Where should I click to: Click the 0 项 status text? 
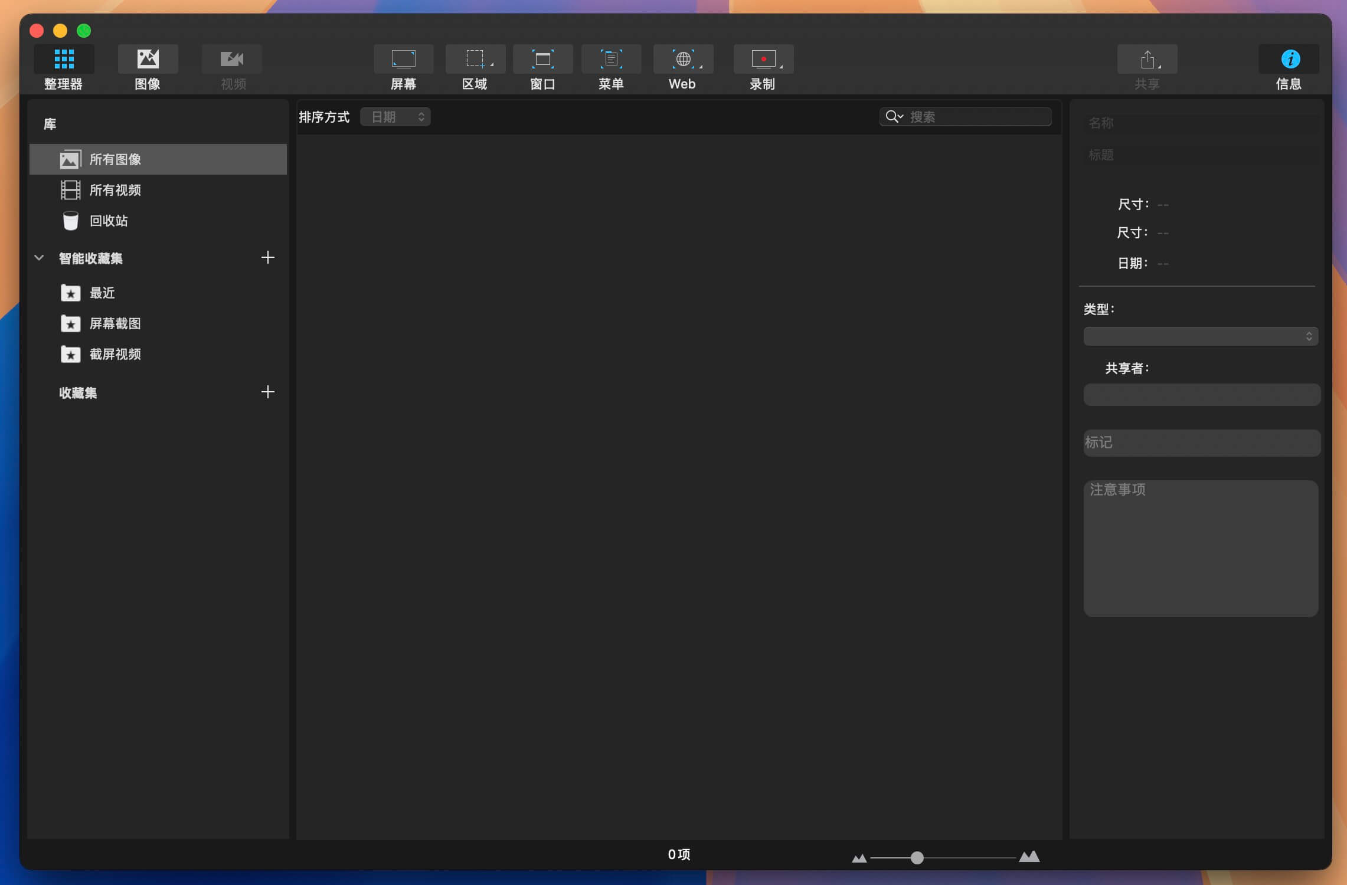tap(679, 854)
